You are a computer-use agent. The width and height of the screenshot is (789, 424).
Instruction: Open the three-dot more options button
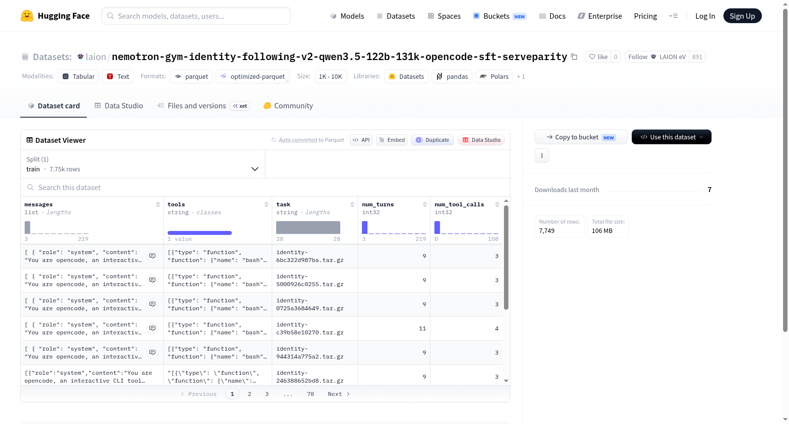[542, 156]
